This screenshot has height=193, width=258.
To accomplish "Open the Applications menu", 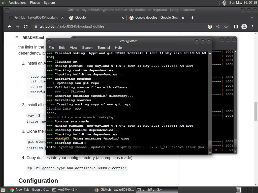I will pyautogui.click(x=17, y=3).
